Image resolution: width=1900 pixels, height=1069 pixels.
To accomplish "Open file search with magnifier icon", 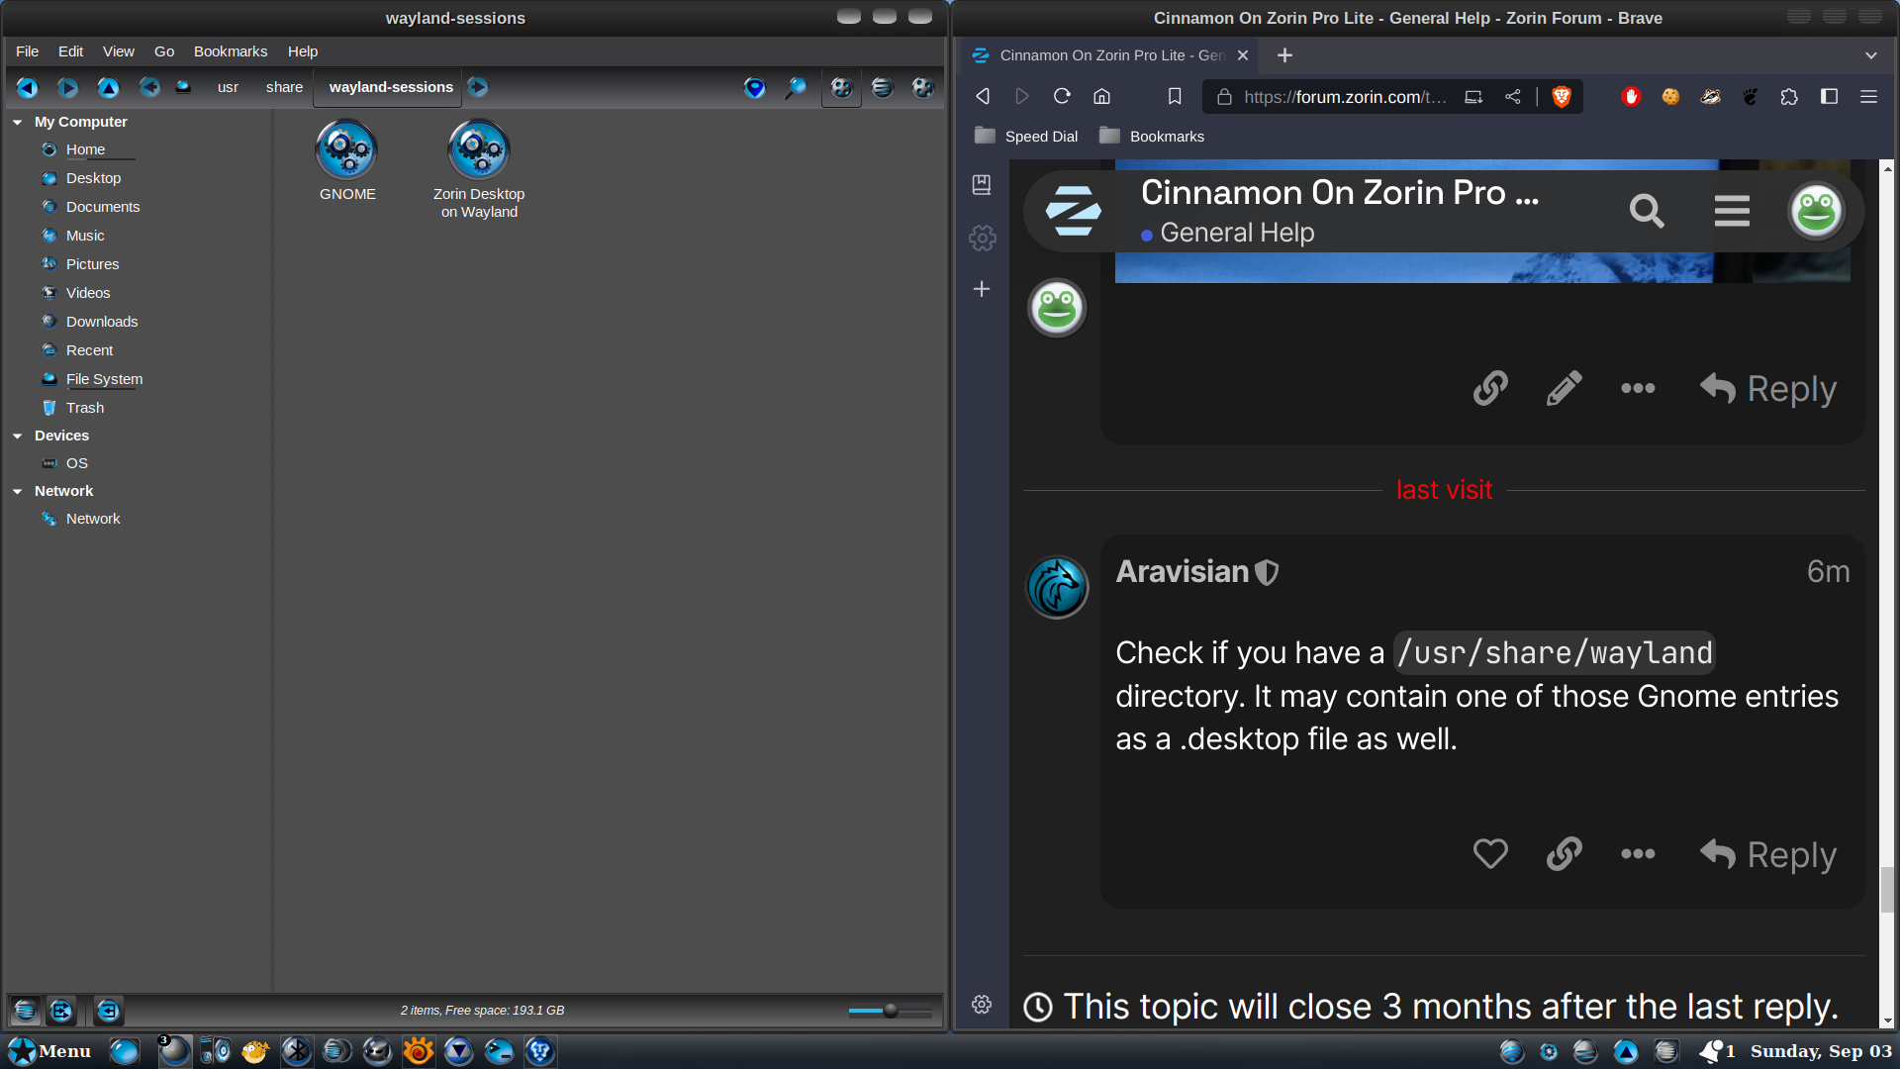I will 796,88.
